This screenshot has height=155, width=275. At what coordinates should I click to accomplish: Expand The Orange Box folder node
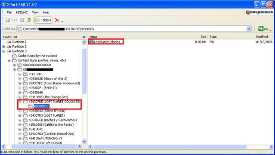coord(20,97)
